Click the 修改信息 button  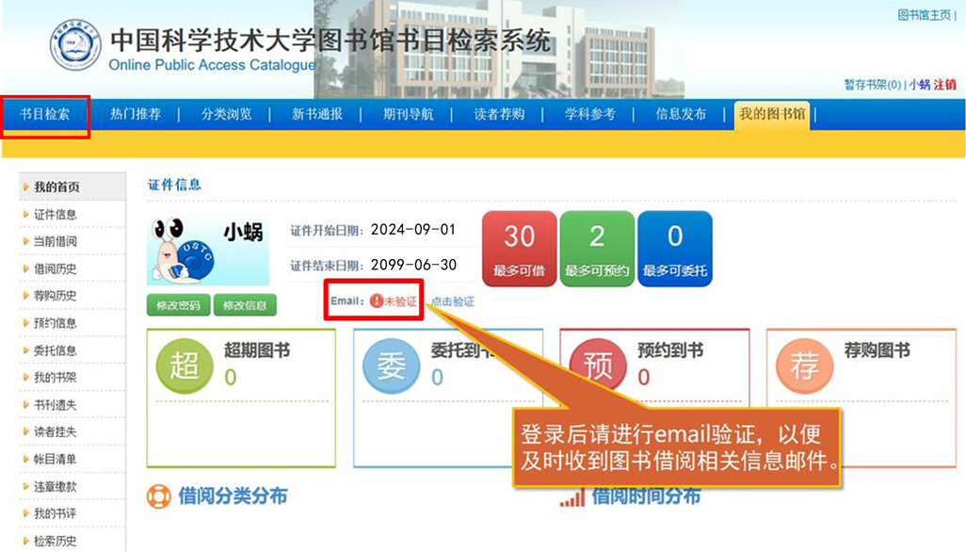coord(244,304)
